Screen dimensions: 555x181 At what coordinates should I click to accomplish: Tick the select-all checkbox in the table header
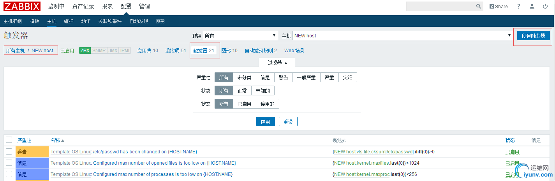9,140
